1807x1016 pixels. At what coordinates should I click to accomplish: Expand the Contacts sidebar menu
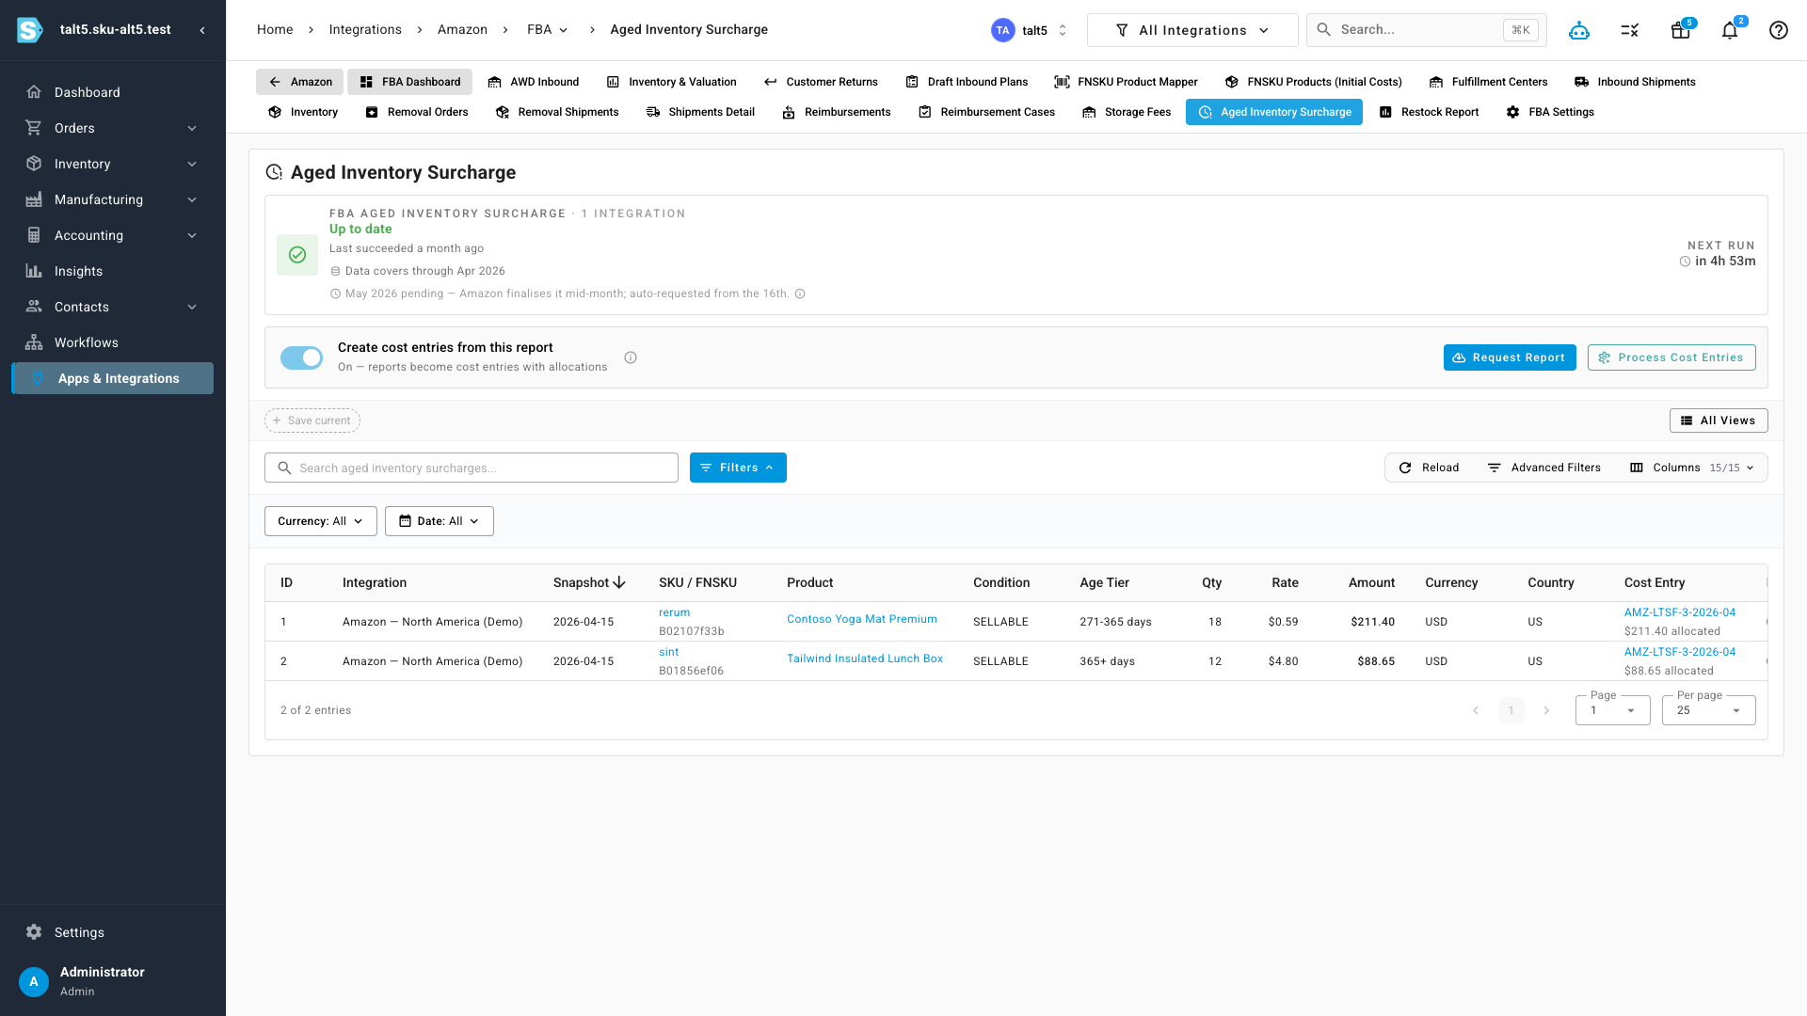(x=113, y=307)
